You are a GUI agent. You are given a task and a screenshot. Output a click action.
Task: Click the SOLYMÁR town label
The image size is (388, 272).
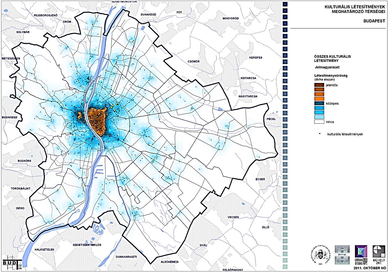pos(23,32)
